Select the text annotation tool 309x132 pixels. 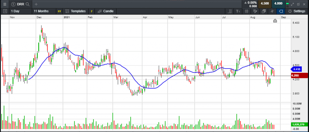(x=238, y=11)
